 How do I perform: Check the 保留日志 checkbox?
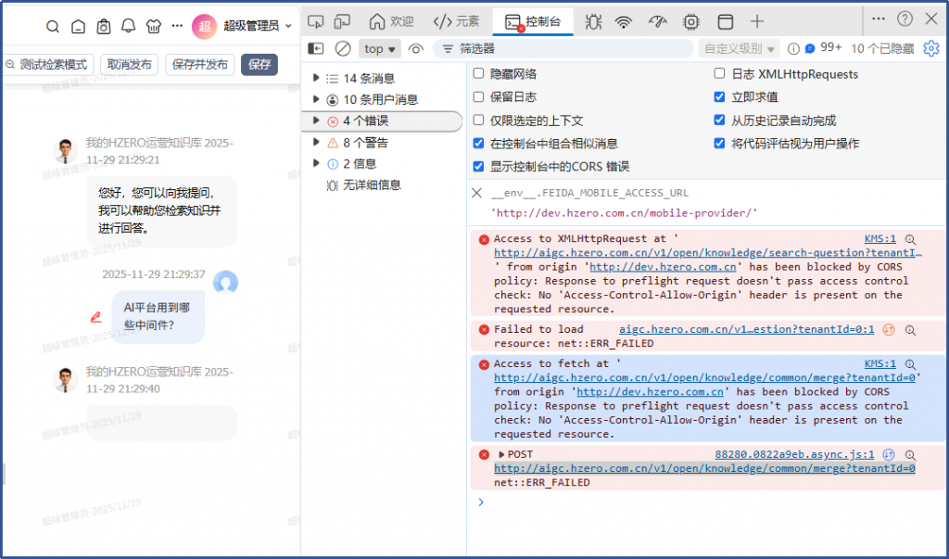[x=478, y=97]
